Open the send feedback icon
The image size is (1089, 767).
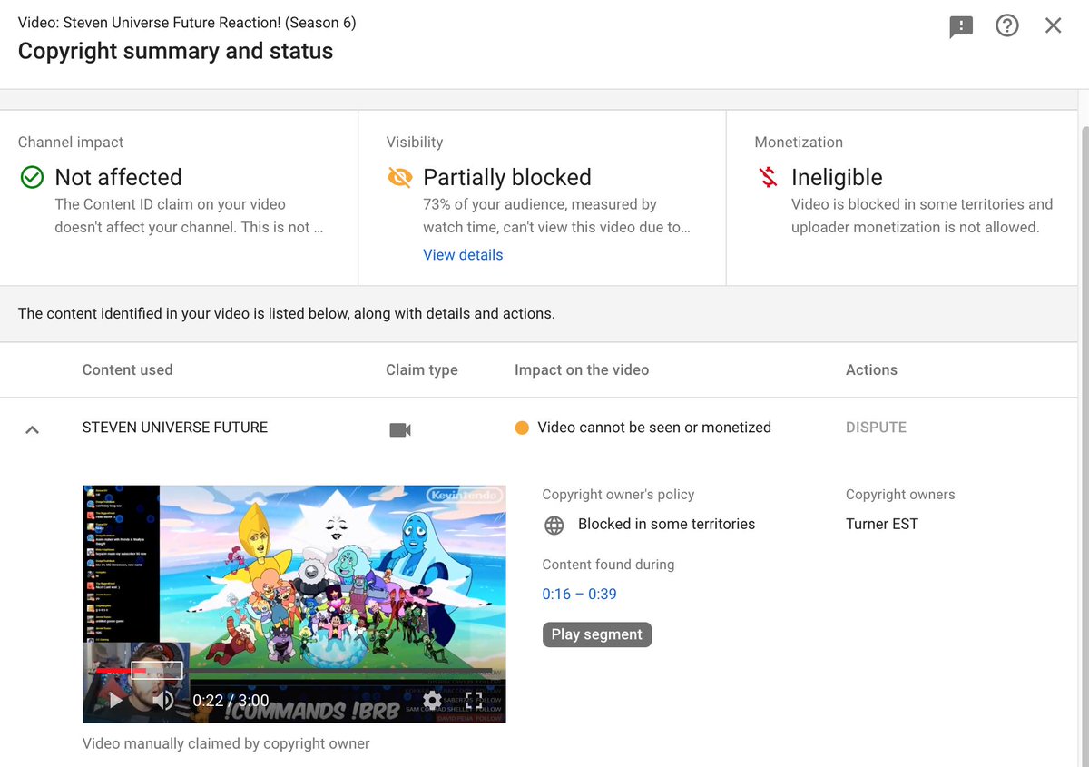click(x=961, y=26)
